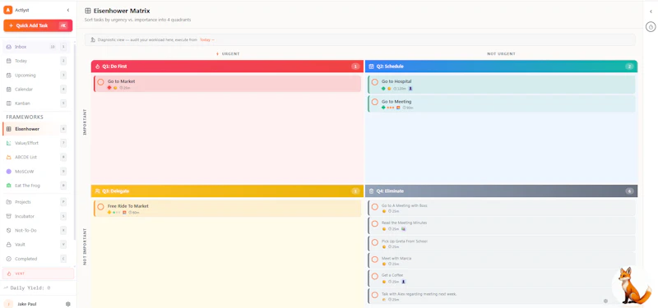Screen dimensions: 658x308
Task: Click the Q1: Do First header
Action: coord(227,67)
